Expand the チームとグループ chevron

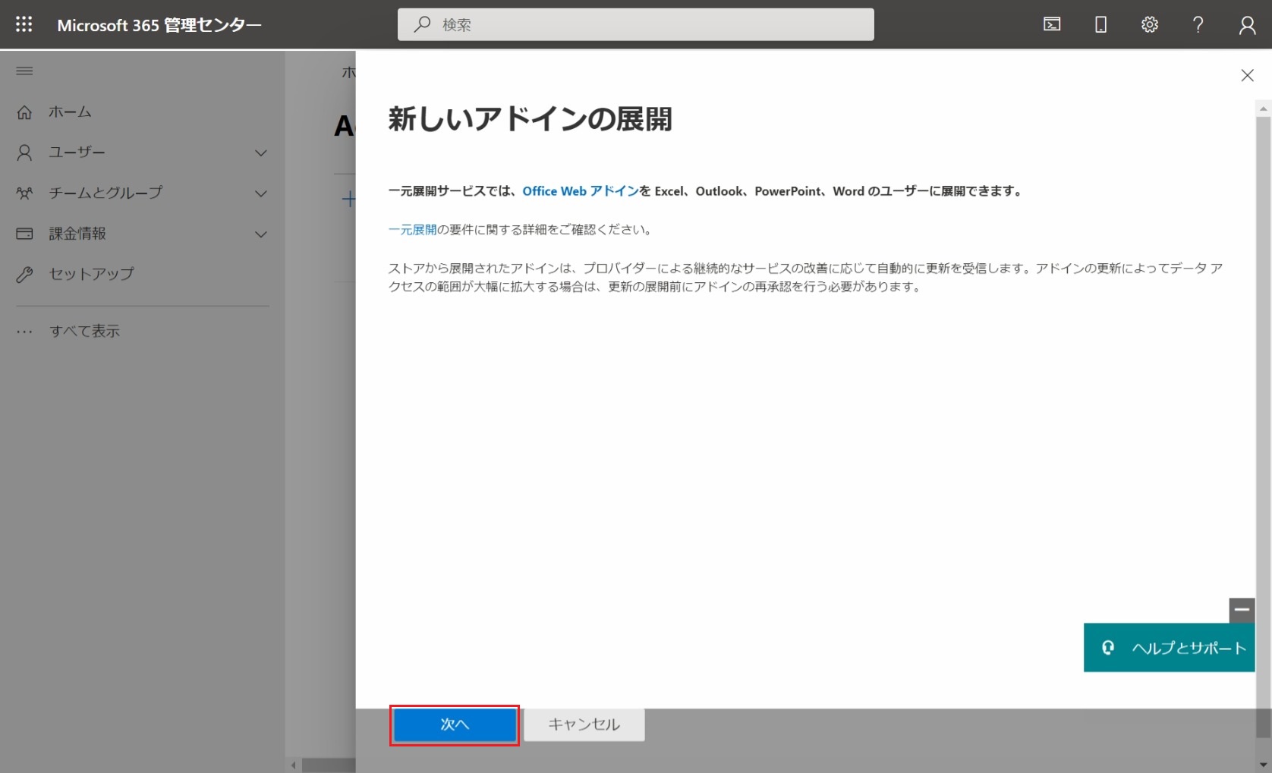(x=261, y=193)
